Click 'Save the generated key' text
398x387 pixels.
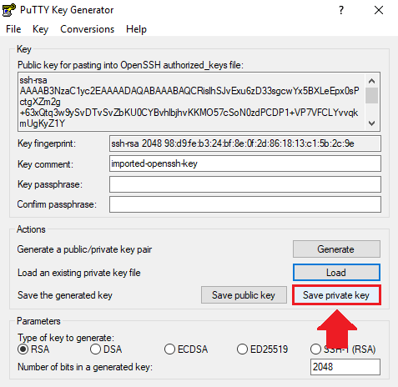click(x=65, y=295)
